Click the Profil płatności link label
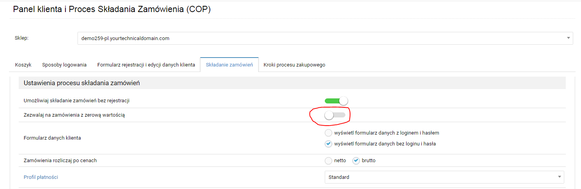 click(x=41, y=177)
